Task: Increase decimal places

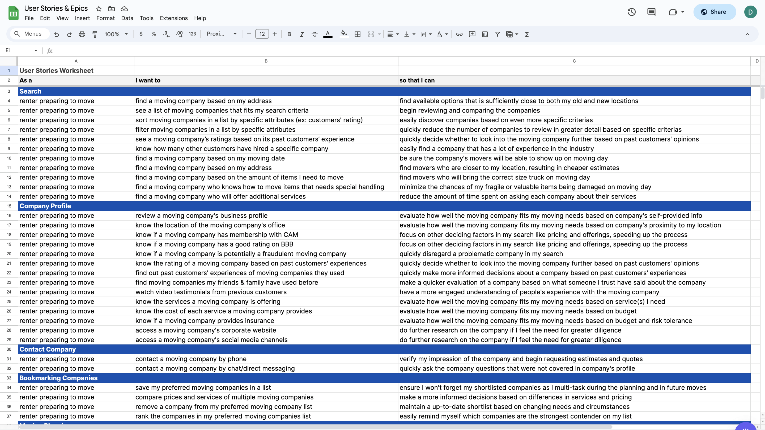Action: (179, 34)
